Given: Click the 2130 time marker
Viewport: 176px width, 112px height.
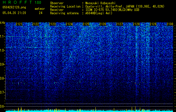Looking at the screenshot, I should coord(170,24).
